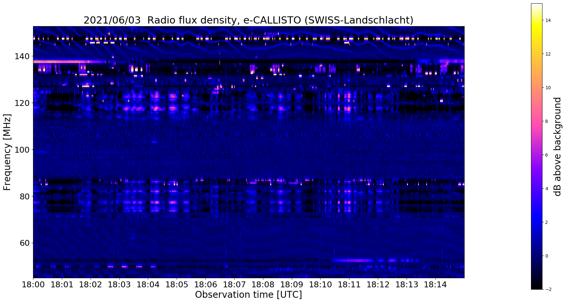
Task: Click the 18:00 time tick label
Action: pos(33,284)
